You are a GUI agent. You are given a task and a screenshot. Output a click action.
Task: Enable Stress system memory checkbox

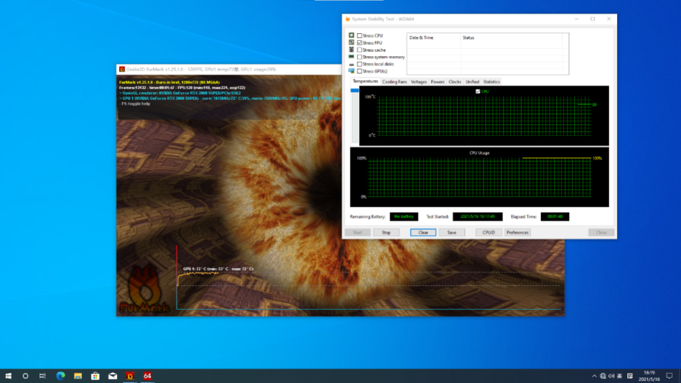[x=359, y=57]
